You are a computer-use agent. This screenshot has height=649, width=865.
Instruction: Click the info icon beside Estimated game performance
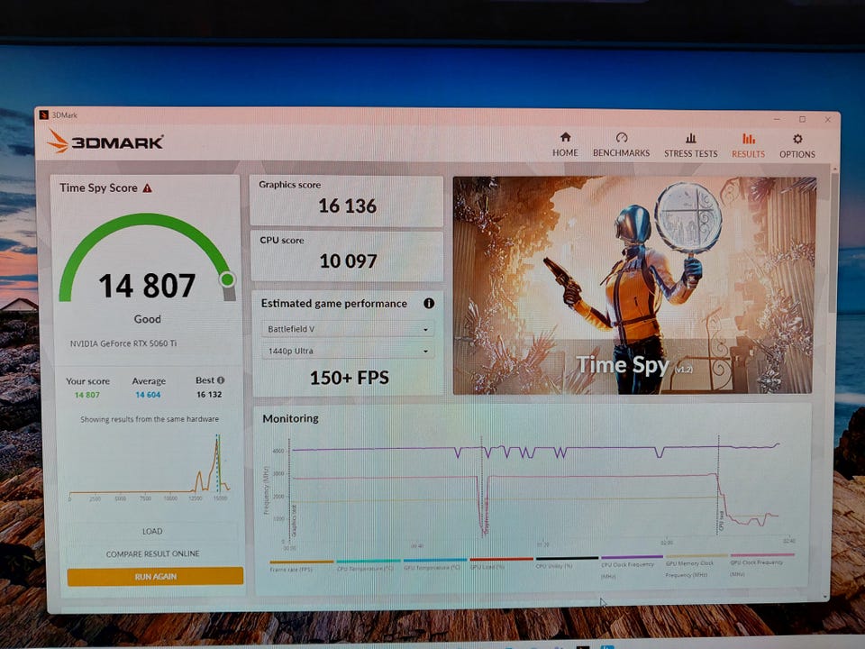pyautogui.click(x=429, y=303)
